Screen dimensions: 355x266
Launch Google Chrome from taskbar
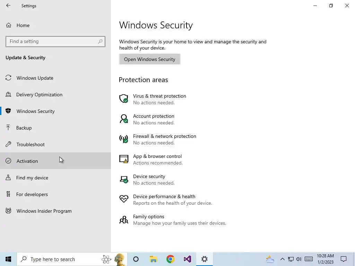point(170,259)
